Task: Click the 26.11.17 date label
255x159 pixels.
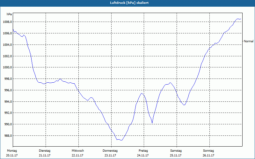Action: 208,156
